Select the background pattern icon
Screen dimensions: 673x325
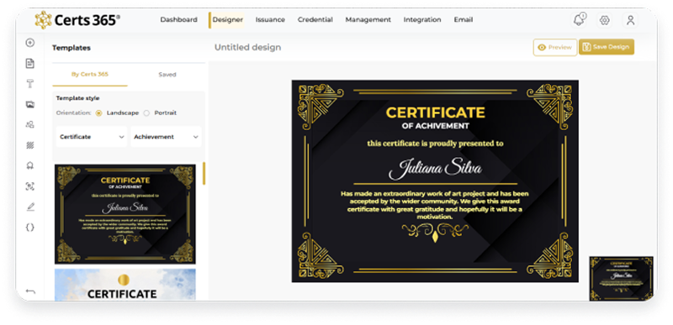[x=30, y=145]
